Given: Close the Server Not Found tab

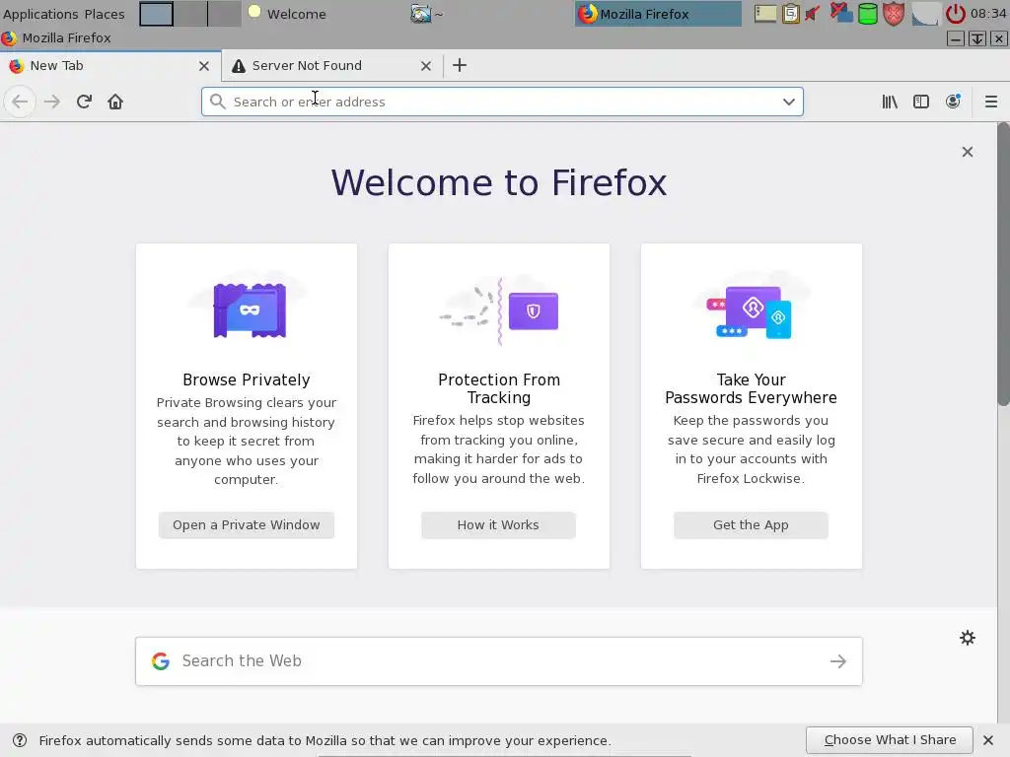Looking at the screenshot, I should 426,66.
